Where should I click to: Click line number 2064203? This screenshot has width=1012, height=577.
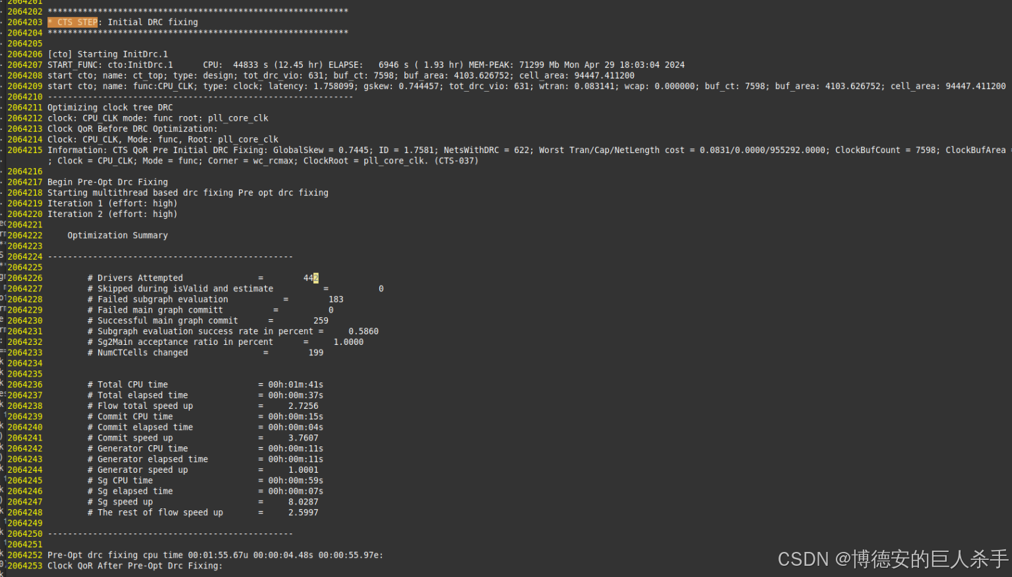pos(24,22)
